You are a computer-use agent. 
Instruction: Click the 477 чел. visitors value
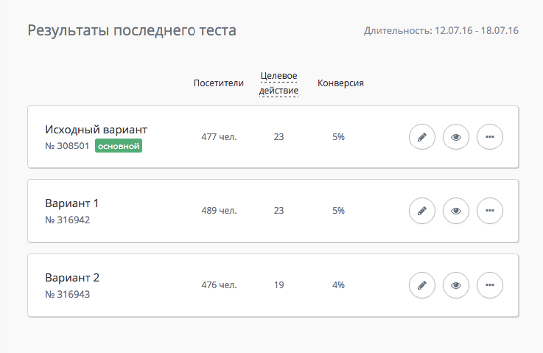(220, 137)
